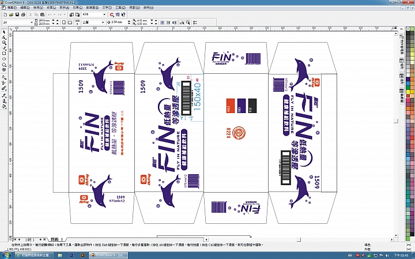This screenshot has height=259, width=415.
Task: Open the Outline pen tool flyout
Action: 3,100
